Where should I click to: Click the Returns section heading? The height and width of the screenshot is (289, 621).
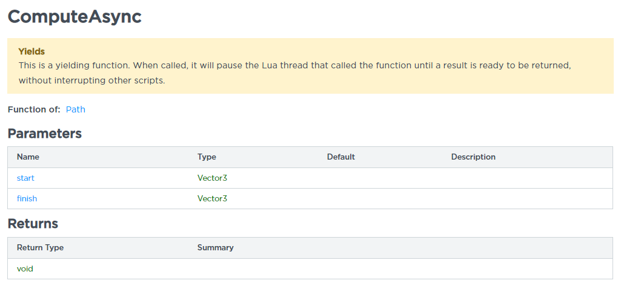(x=33, y=224)
